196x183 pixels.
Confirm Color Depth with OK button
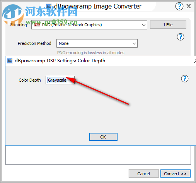[103, 137]
